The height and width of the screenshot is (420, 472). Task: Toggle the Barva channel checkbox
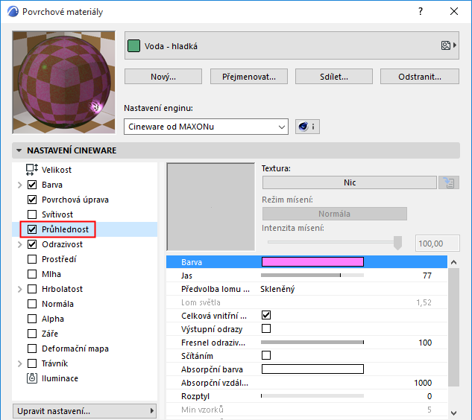coord(32,185)
